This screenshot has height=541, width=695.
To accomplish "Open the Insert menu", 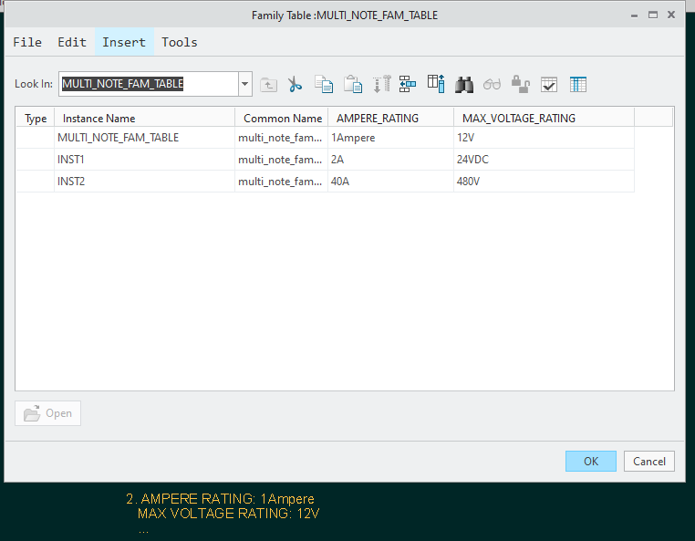I will point(124,42).
